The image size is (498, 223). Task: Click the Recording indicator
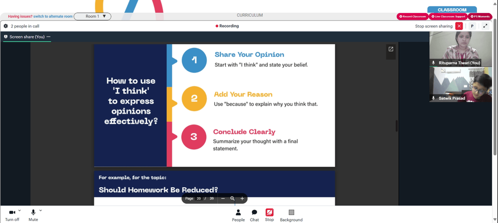(x=227, y=26)
